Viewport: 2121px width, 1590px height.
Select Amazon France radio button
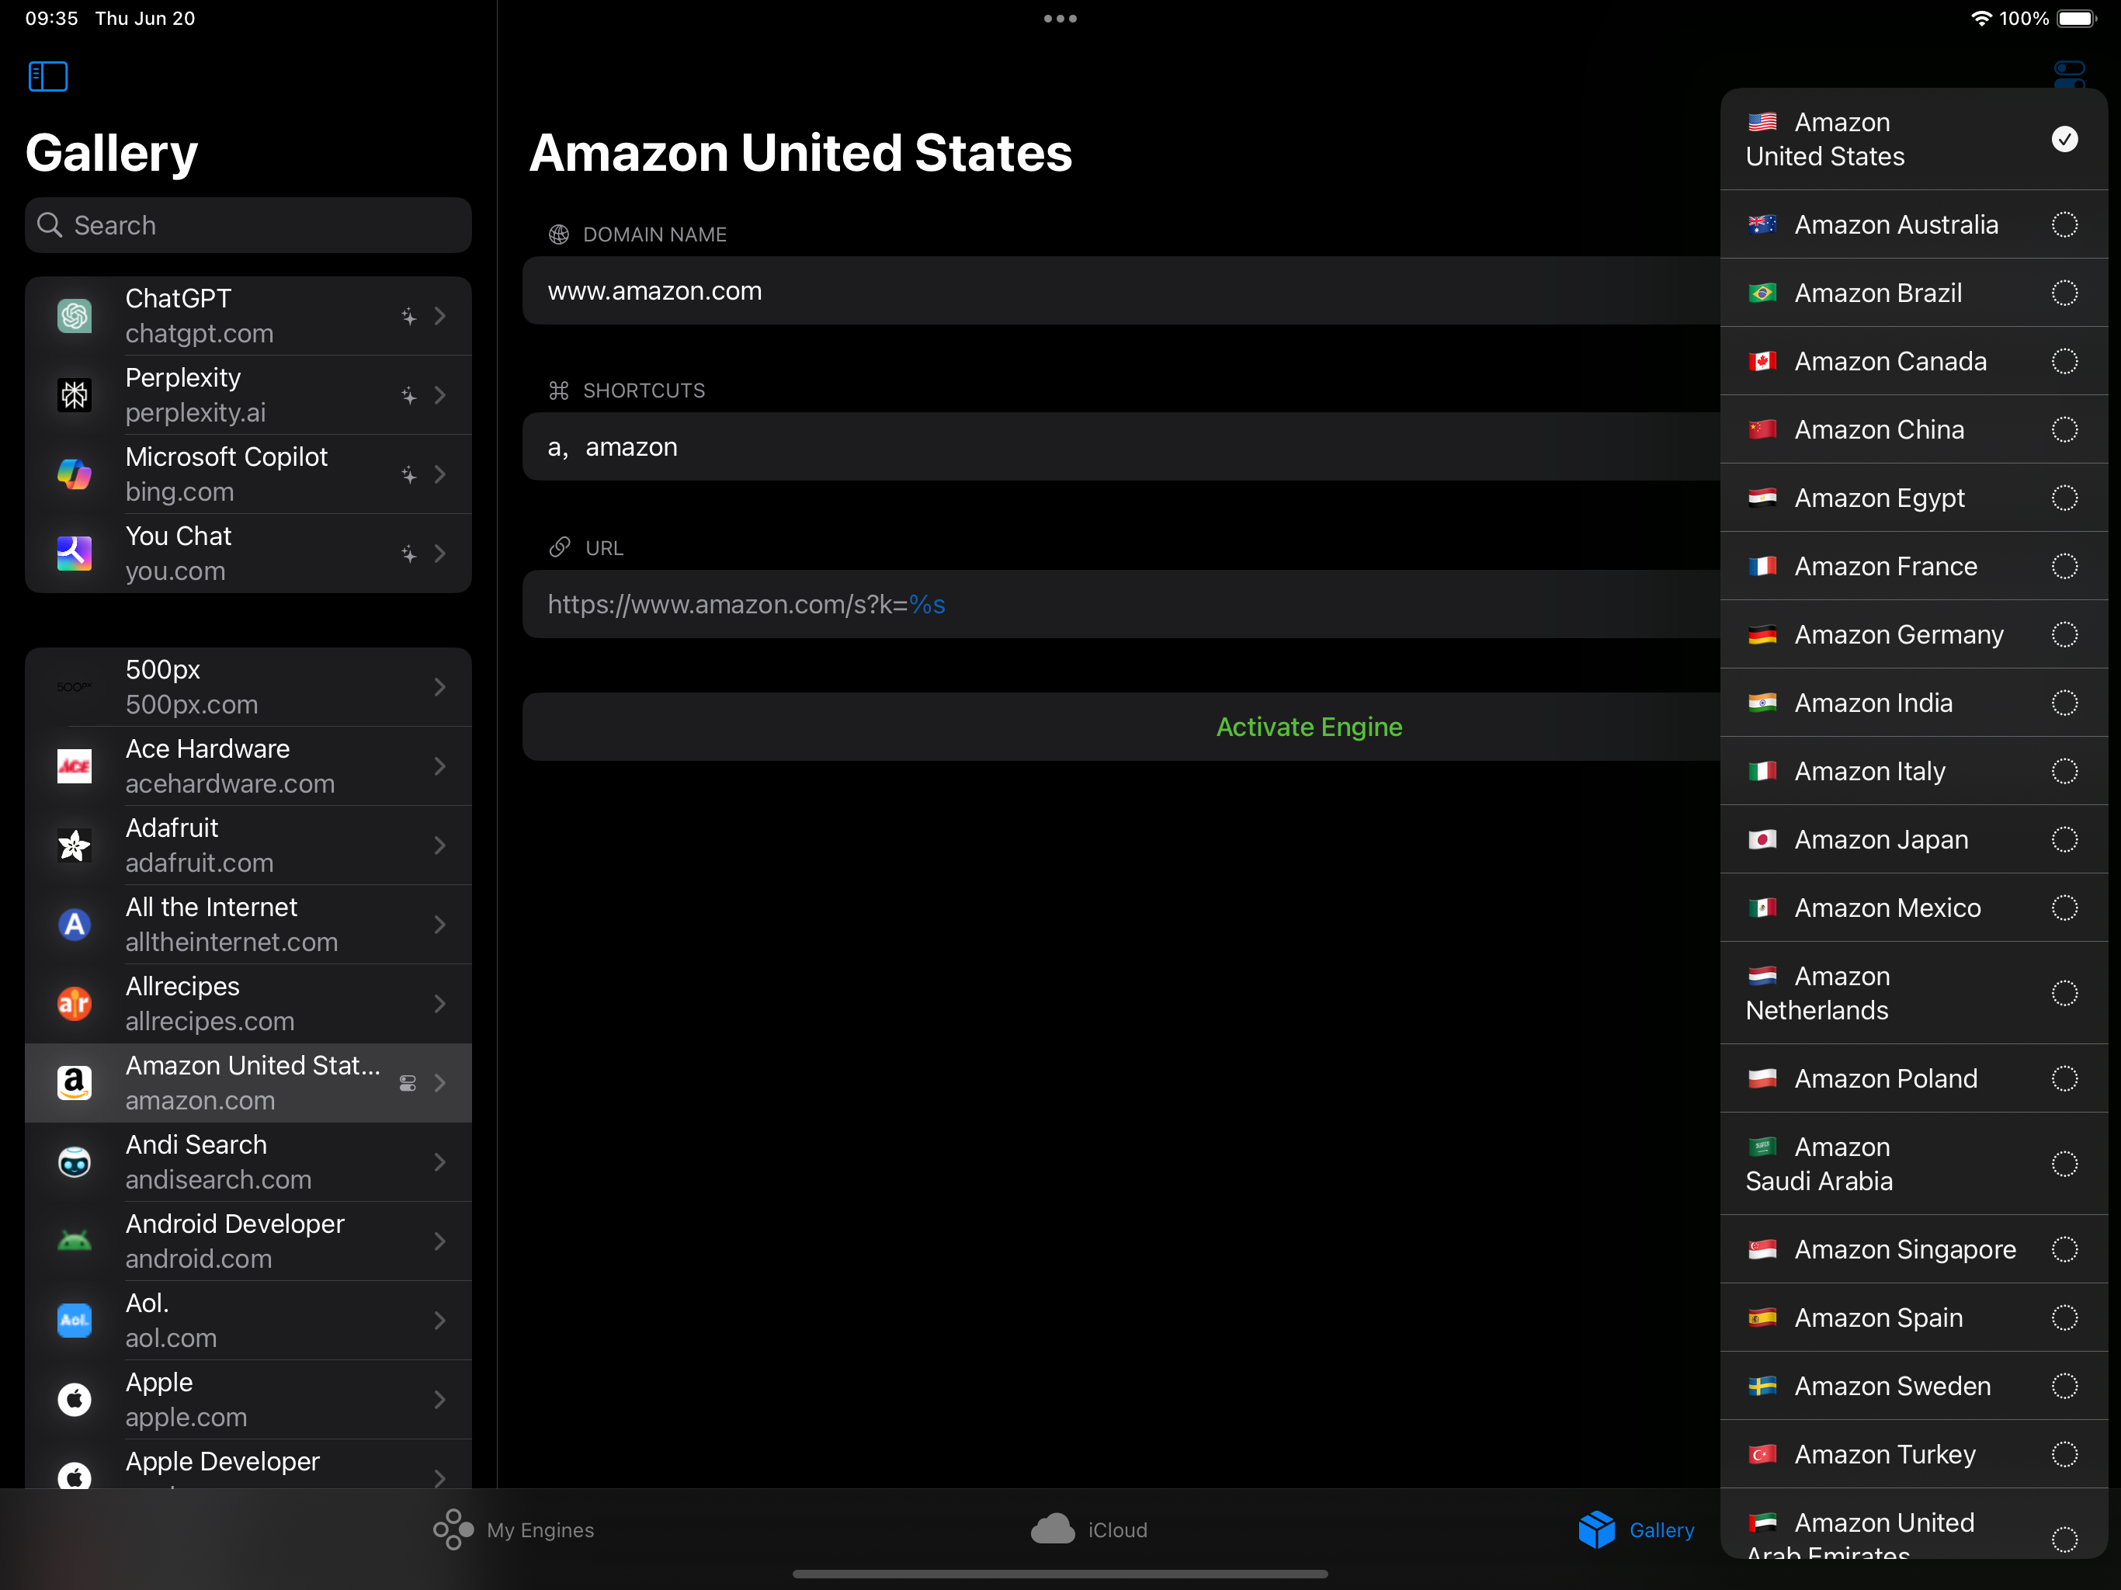pos(2064,566)
